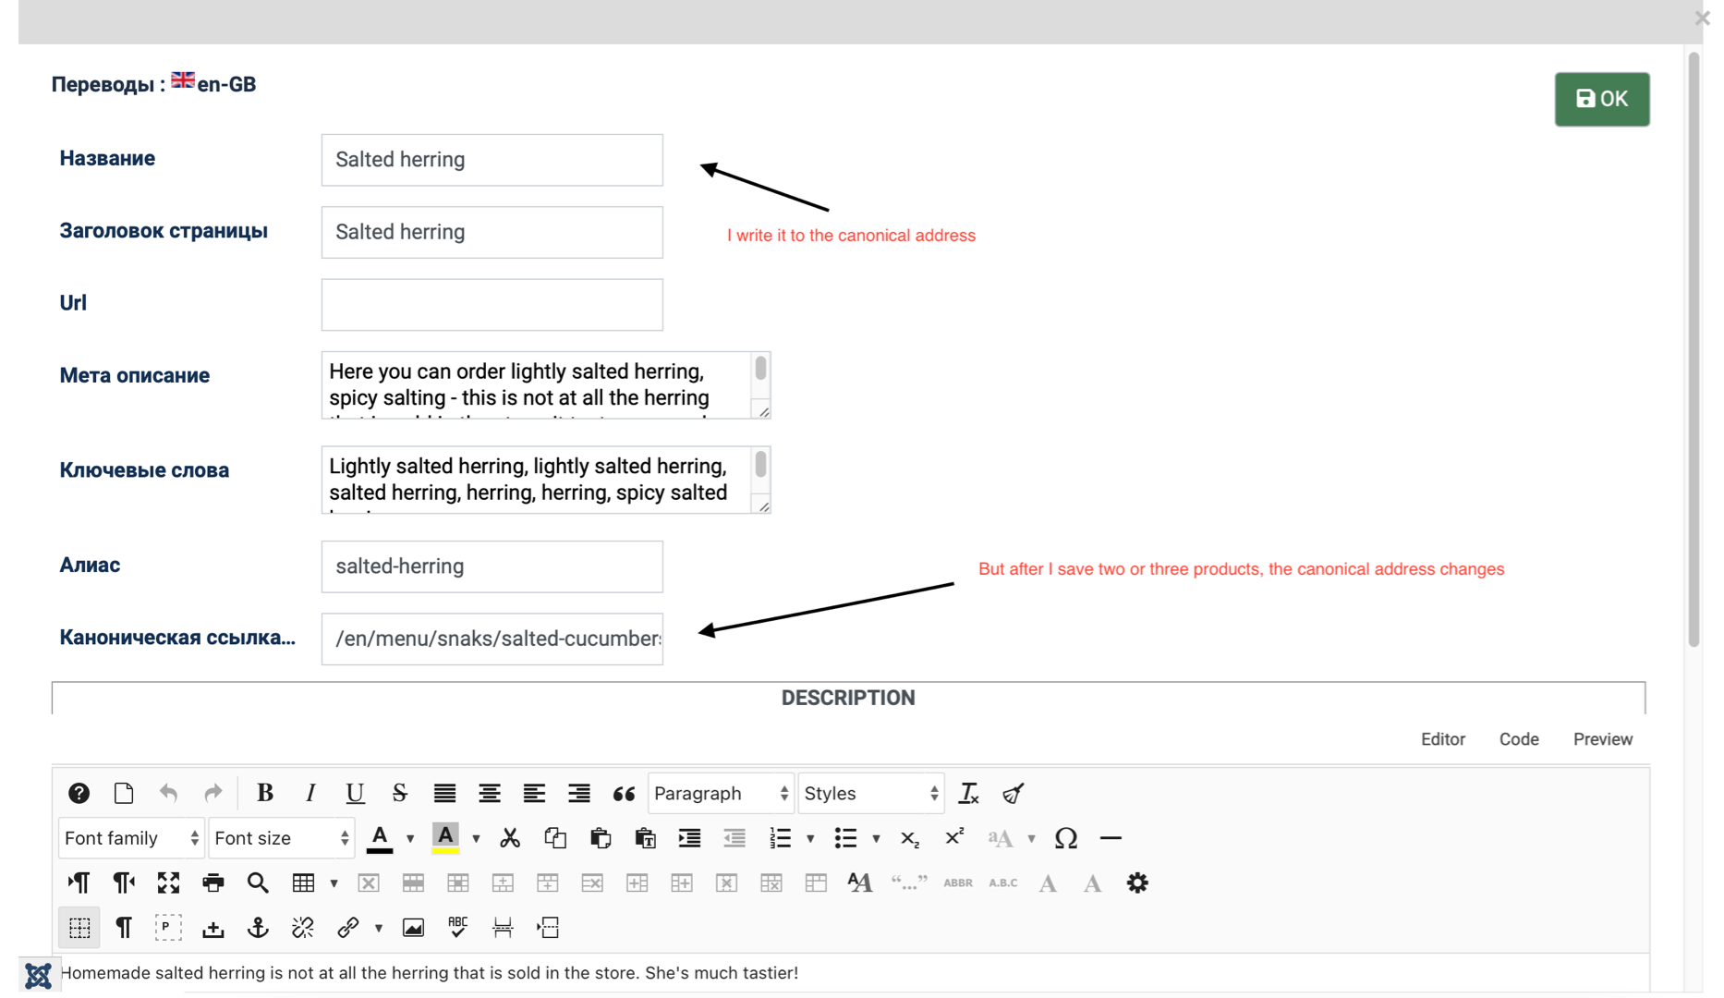Insert a special character (Omega)

point(1066,838)
